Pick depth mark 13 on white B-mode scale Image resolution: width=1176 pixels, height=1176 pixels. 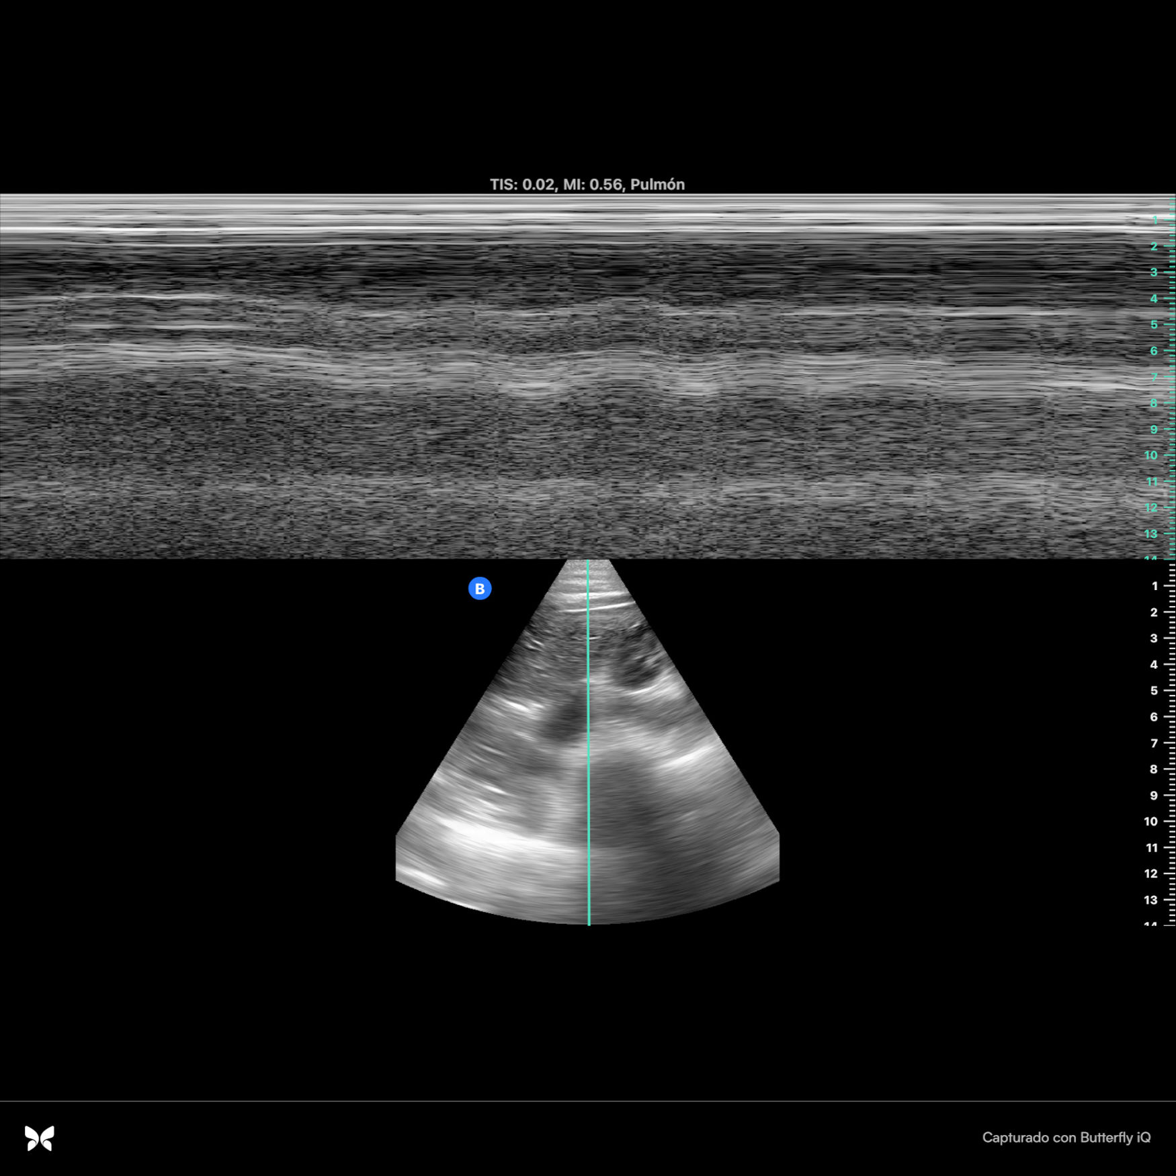[x=1151, y=900]
